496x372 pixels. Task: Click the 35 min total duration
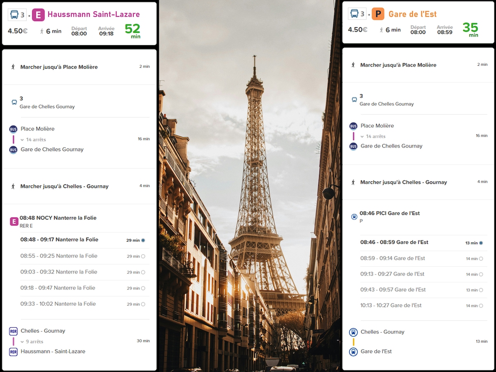click(470, 29)
